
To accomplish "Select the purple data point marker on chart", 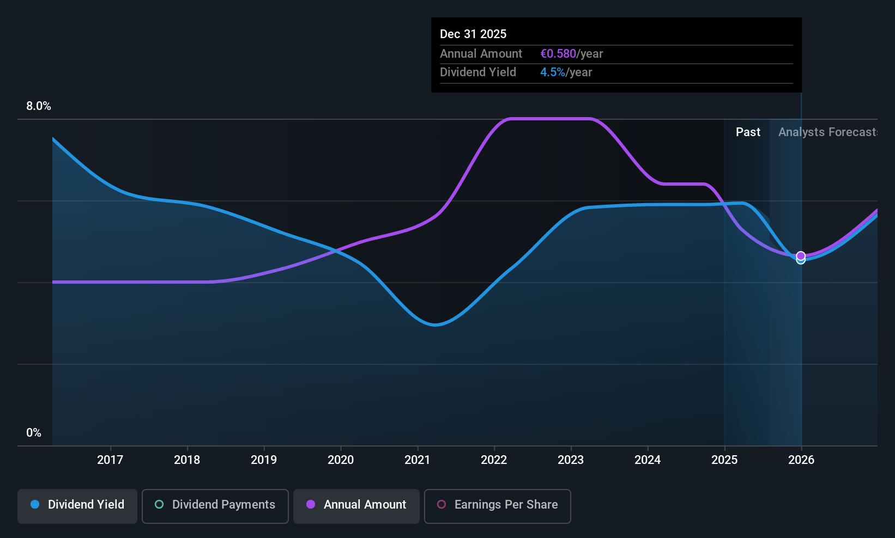I will (x=801, y=255).
